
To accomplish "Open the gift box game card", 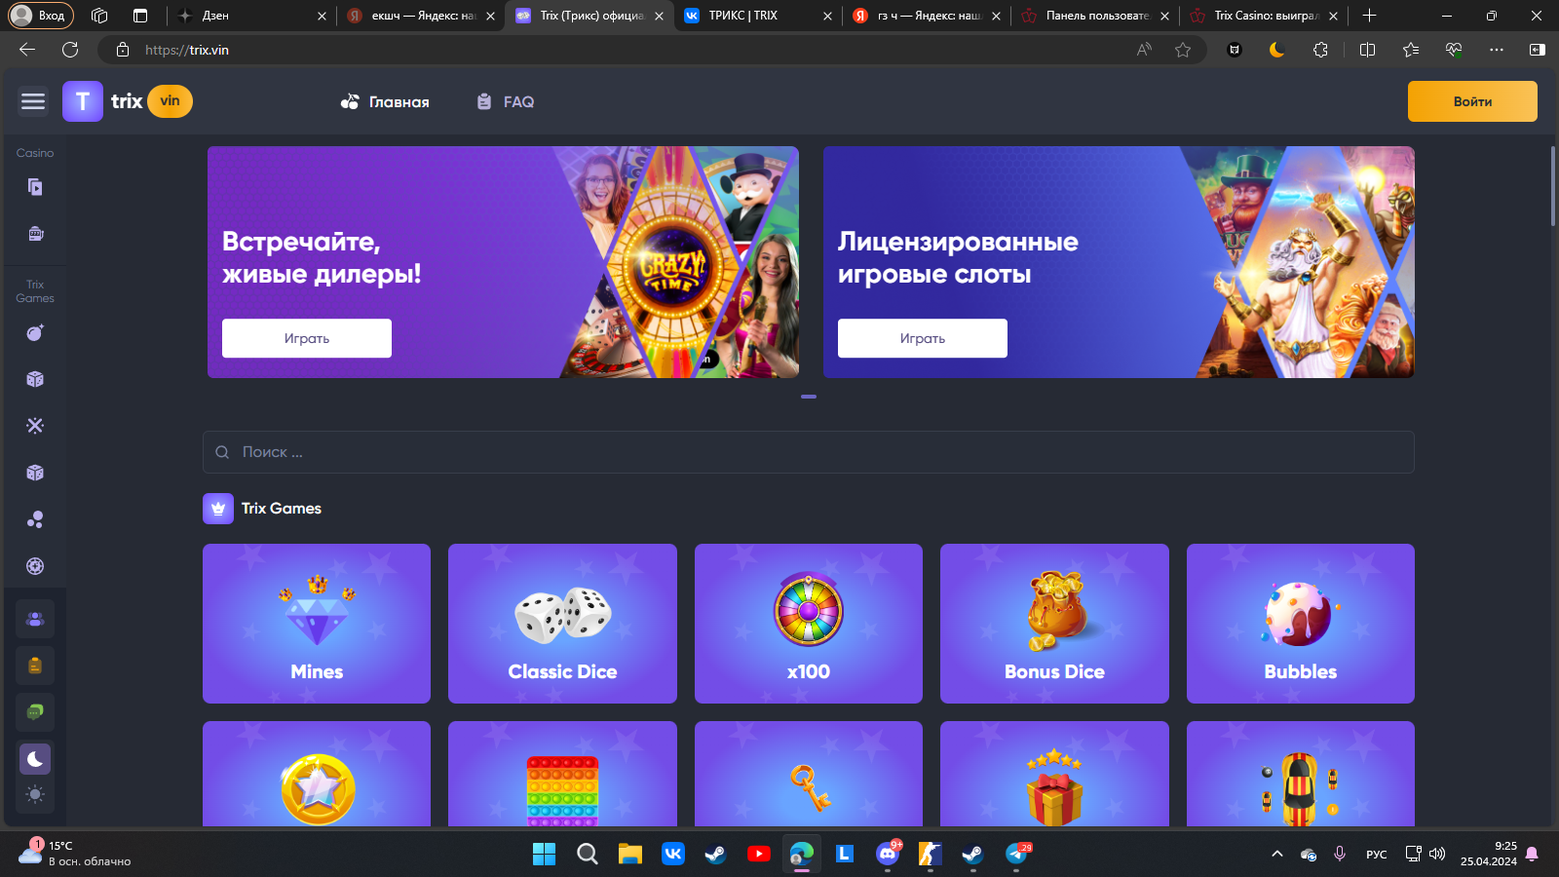I will click(1054, 774).
